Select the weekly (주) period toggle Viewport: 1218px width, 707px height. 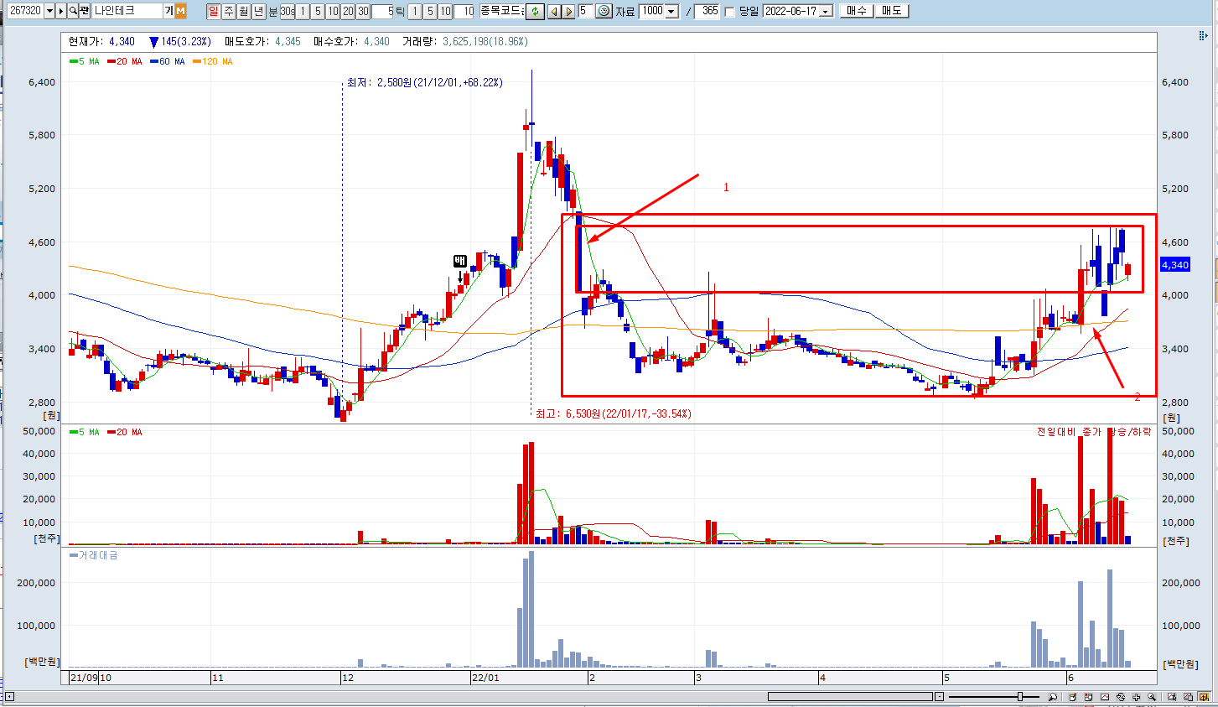(x=229, y=11)
